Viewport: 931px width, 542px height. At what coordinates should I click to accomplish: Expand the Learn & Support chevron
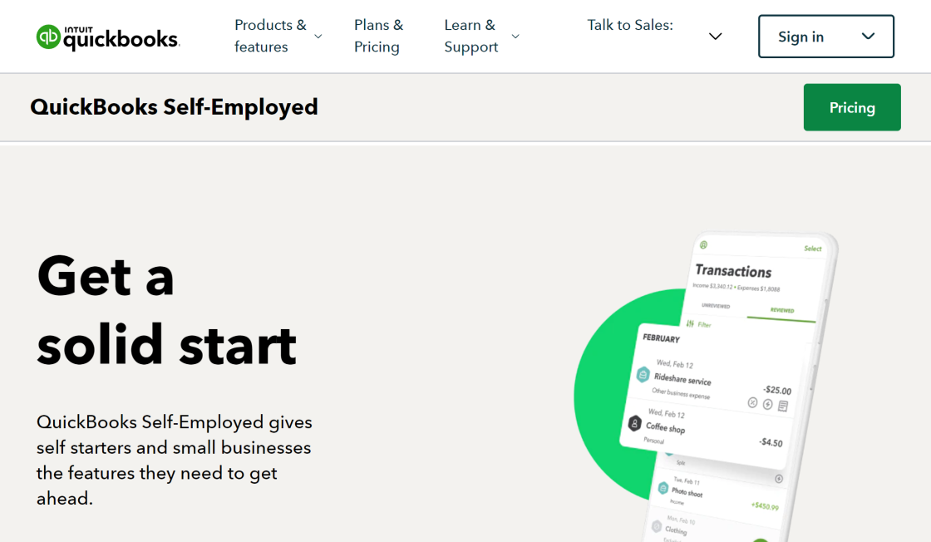(x=515, y=37)
